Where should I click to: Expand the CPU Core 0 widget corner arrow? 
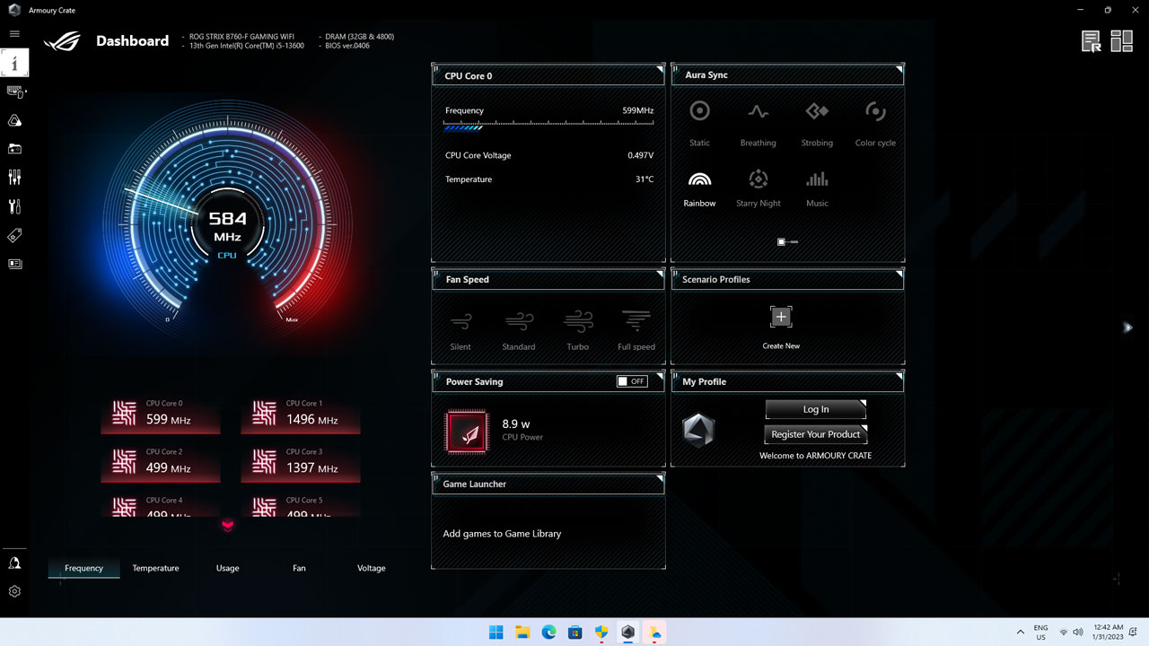pyautogui.click(x=660, y=69)
